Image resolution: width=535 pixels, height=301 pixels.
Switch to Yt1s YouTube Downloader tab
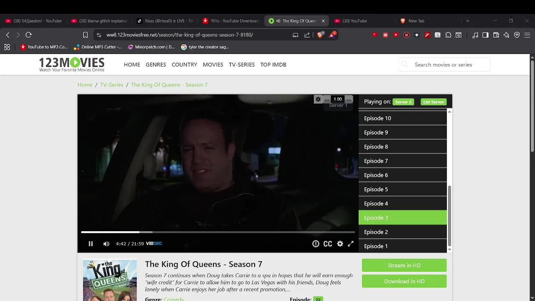tap(231, 21)
